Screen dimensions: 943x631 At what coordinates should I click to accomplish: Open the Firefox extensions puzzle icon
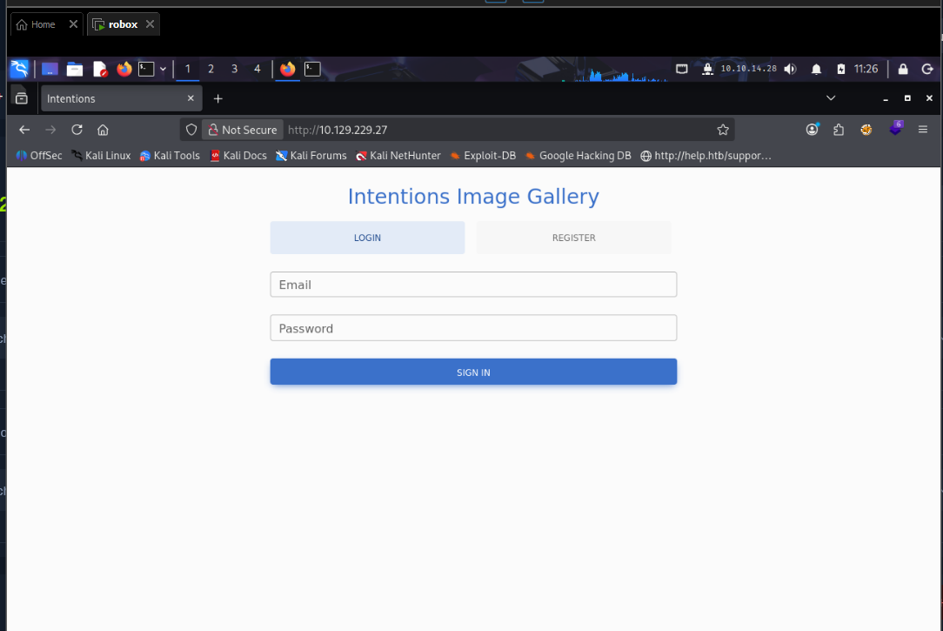839,130
